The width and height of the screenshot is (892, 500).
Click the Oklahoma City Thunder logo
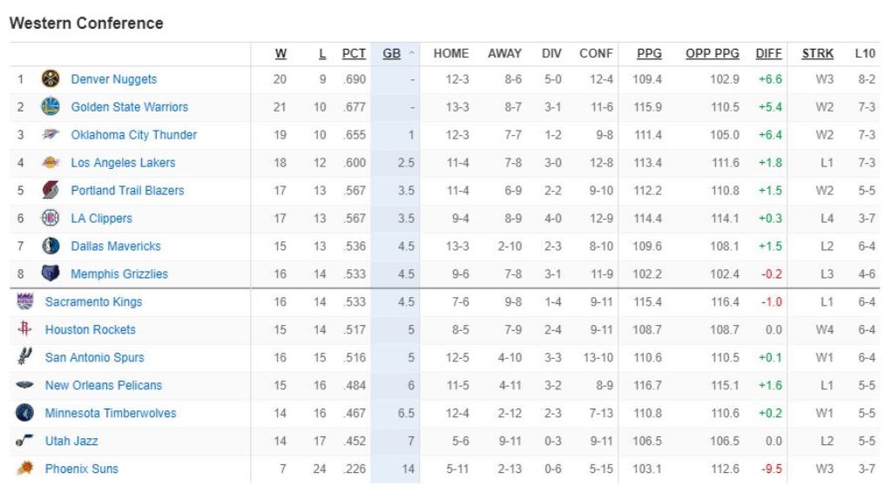[51, 135]
